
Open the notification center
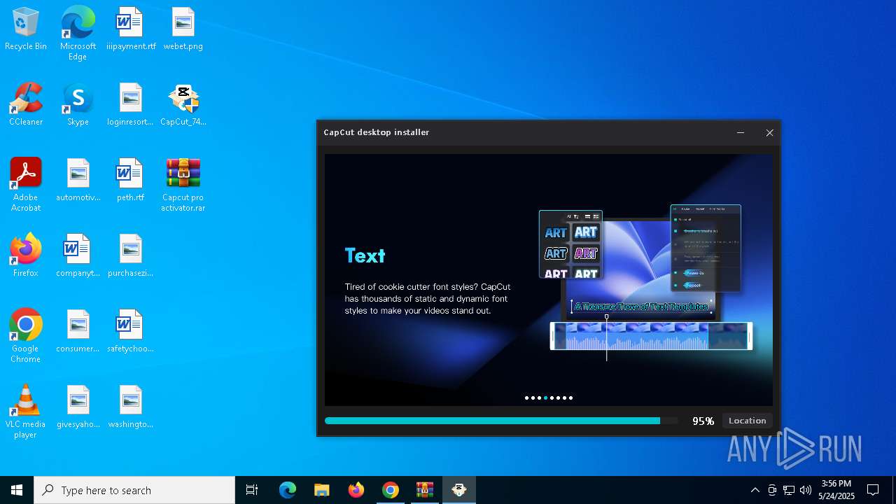(x=873, y=490)
